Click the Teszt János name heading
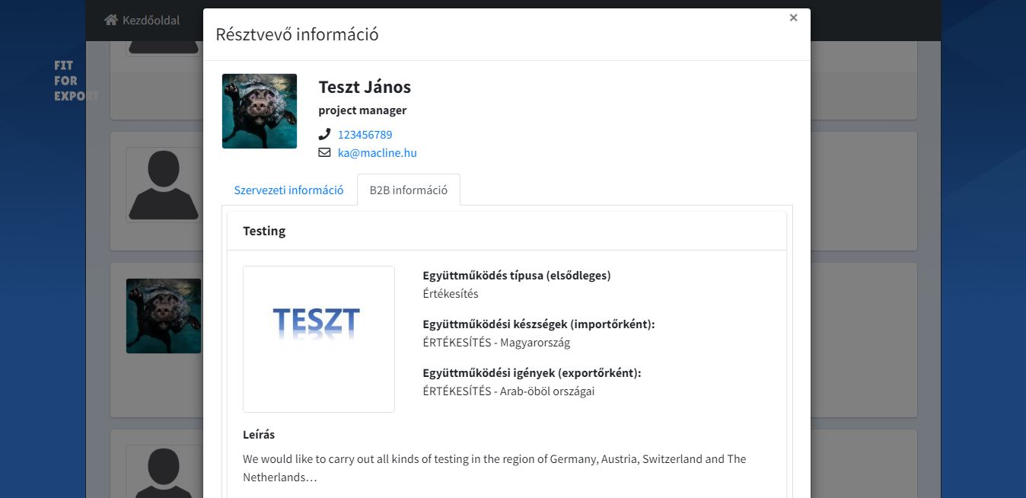The height and width of the screenshot is (498, 1026). pyautogui.click(x=365, y=87)
